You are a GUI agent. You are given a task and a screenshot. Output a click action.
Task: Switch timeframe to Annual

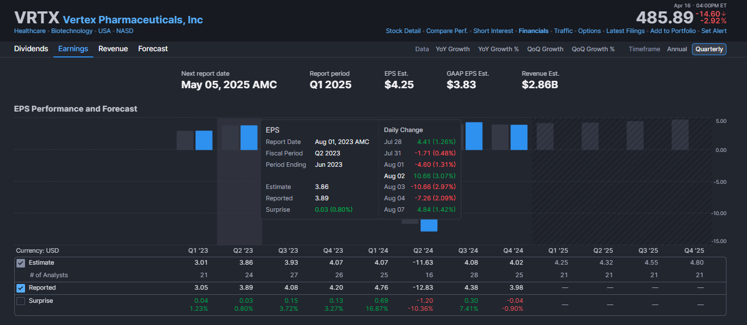point(677,49)
